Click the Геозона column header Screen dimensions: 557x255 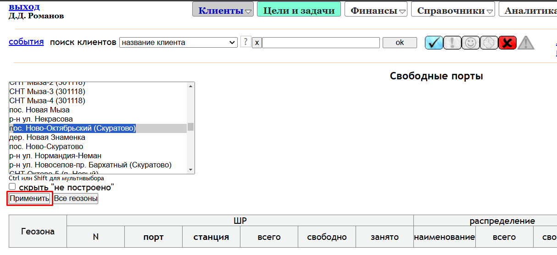click(x=38, y=232)
